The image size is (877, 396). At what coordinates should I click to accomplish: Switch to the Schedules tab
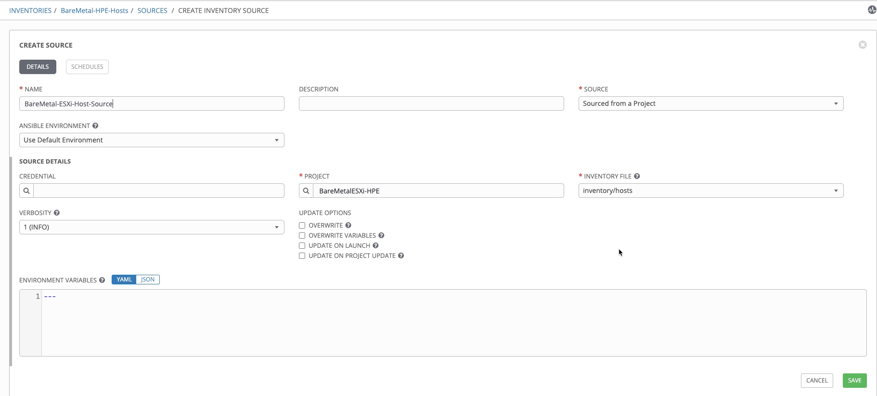click(87, 67)
